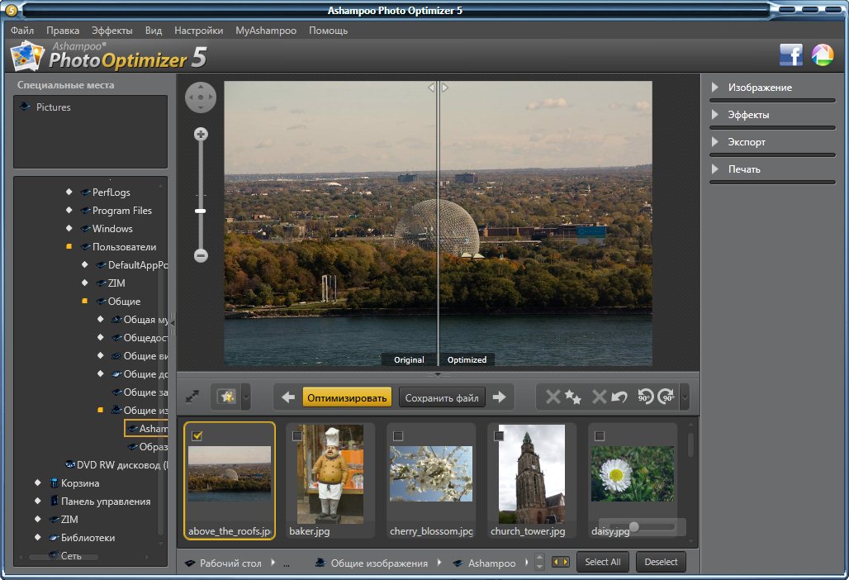Click the previous image arrow icon

288,397
